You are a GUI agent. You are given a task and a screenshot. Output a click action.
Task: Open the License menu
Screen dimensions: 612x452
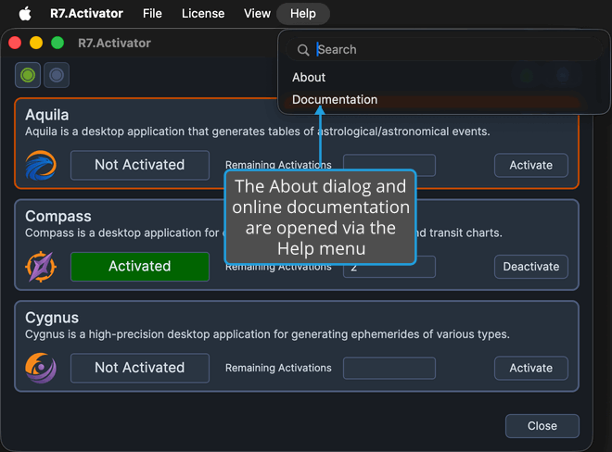tap(203, 14)
